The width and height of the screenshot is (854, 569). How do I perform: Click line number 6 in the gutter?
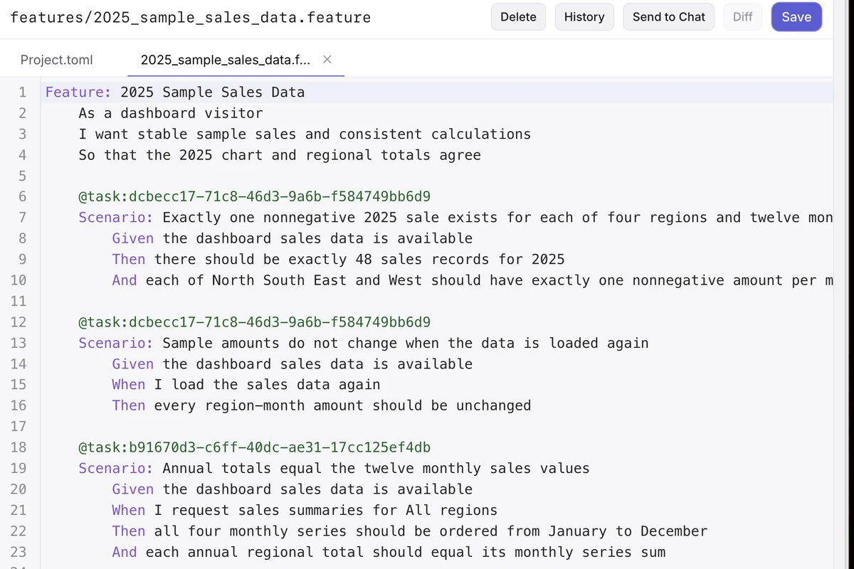tap(23, 197)
